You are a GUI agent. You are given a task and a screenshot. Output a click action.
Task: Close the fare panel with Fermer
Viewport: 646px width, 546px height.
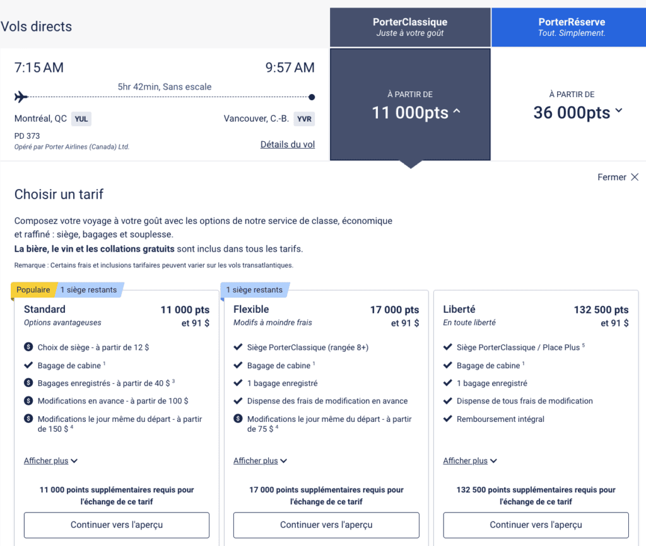[x=618, y=177]
